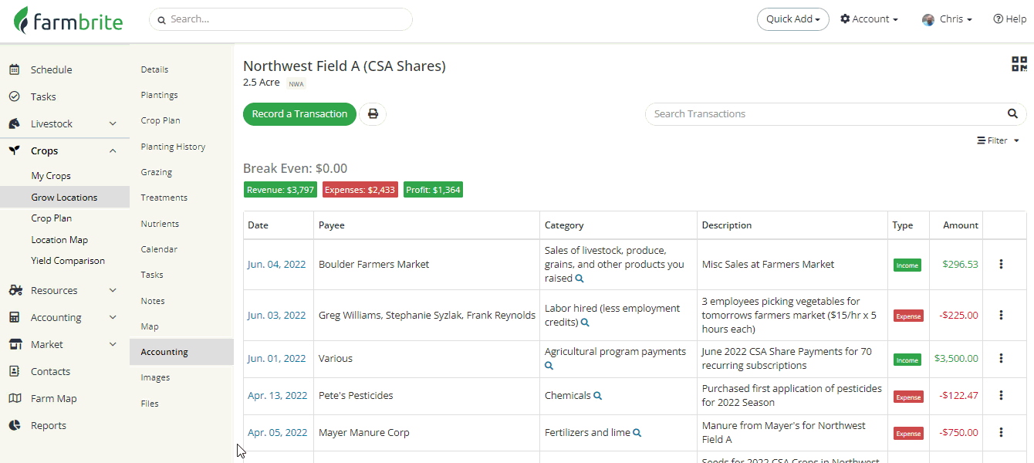Screen dimensions: 1034x463
Task: Click the Livestock horse icon
Action: point(14,123)
